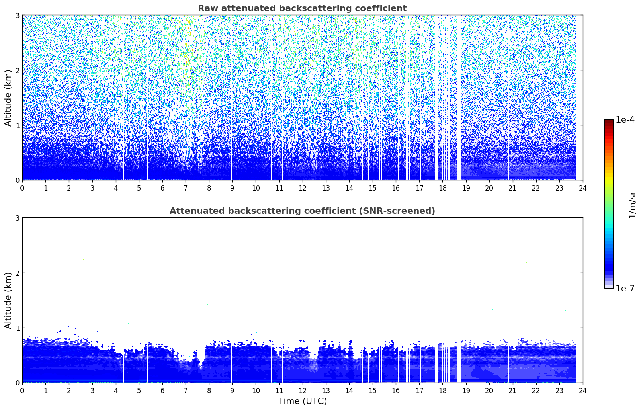
Task: Select hour 18 tick on bottom time axis
Action: (x=442, y=391)
